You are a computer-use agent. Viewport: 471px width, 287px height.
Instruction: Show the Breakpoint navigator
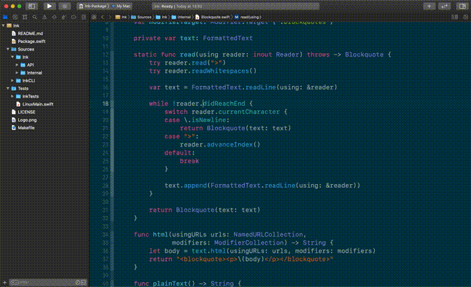[73, 17]
